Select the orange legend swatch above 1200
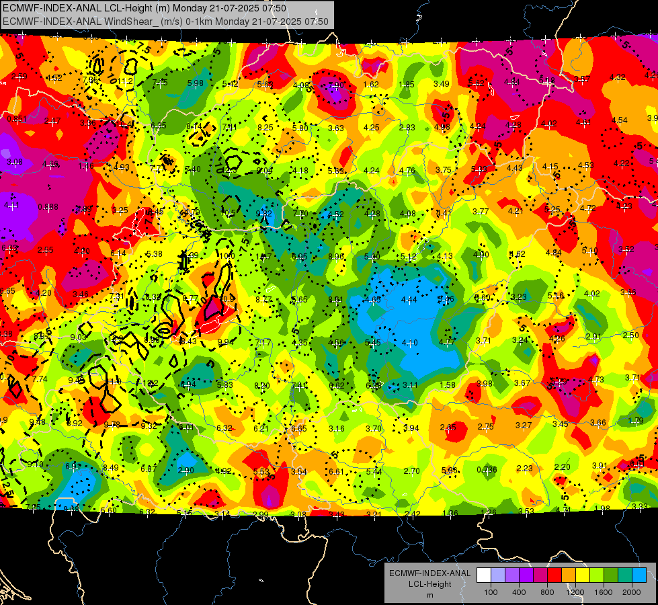 tap(569, 575)
